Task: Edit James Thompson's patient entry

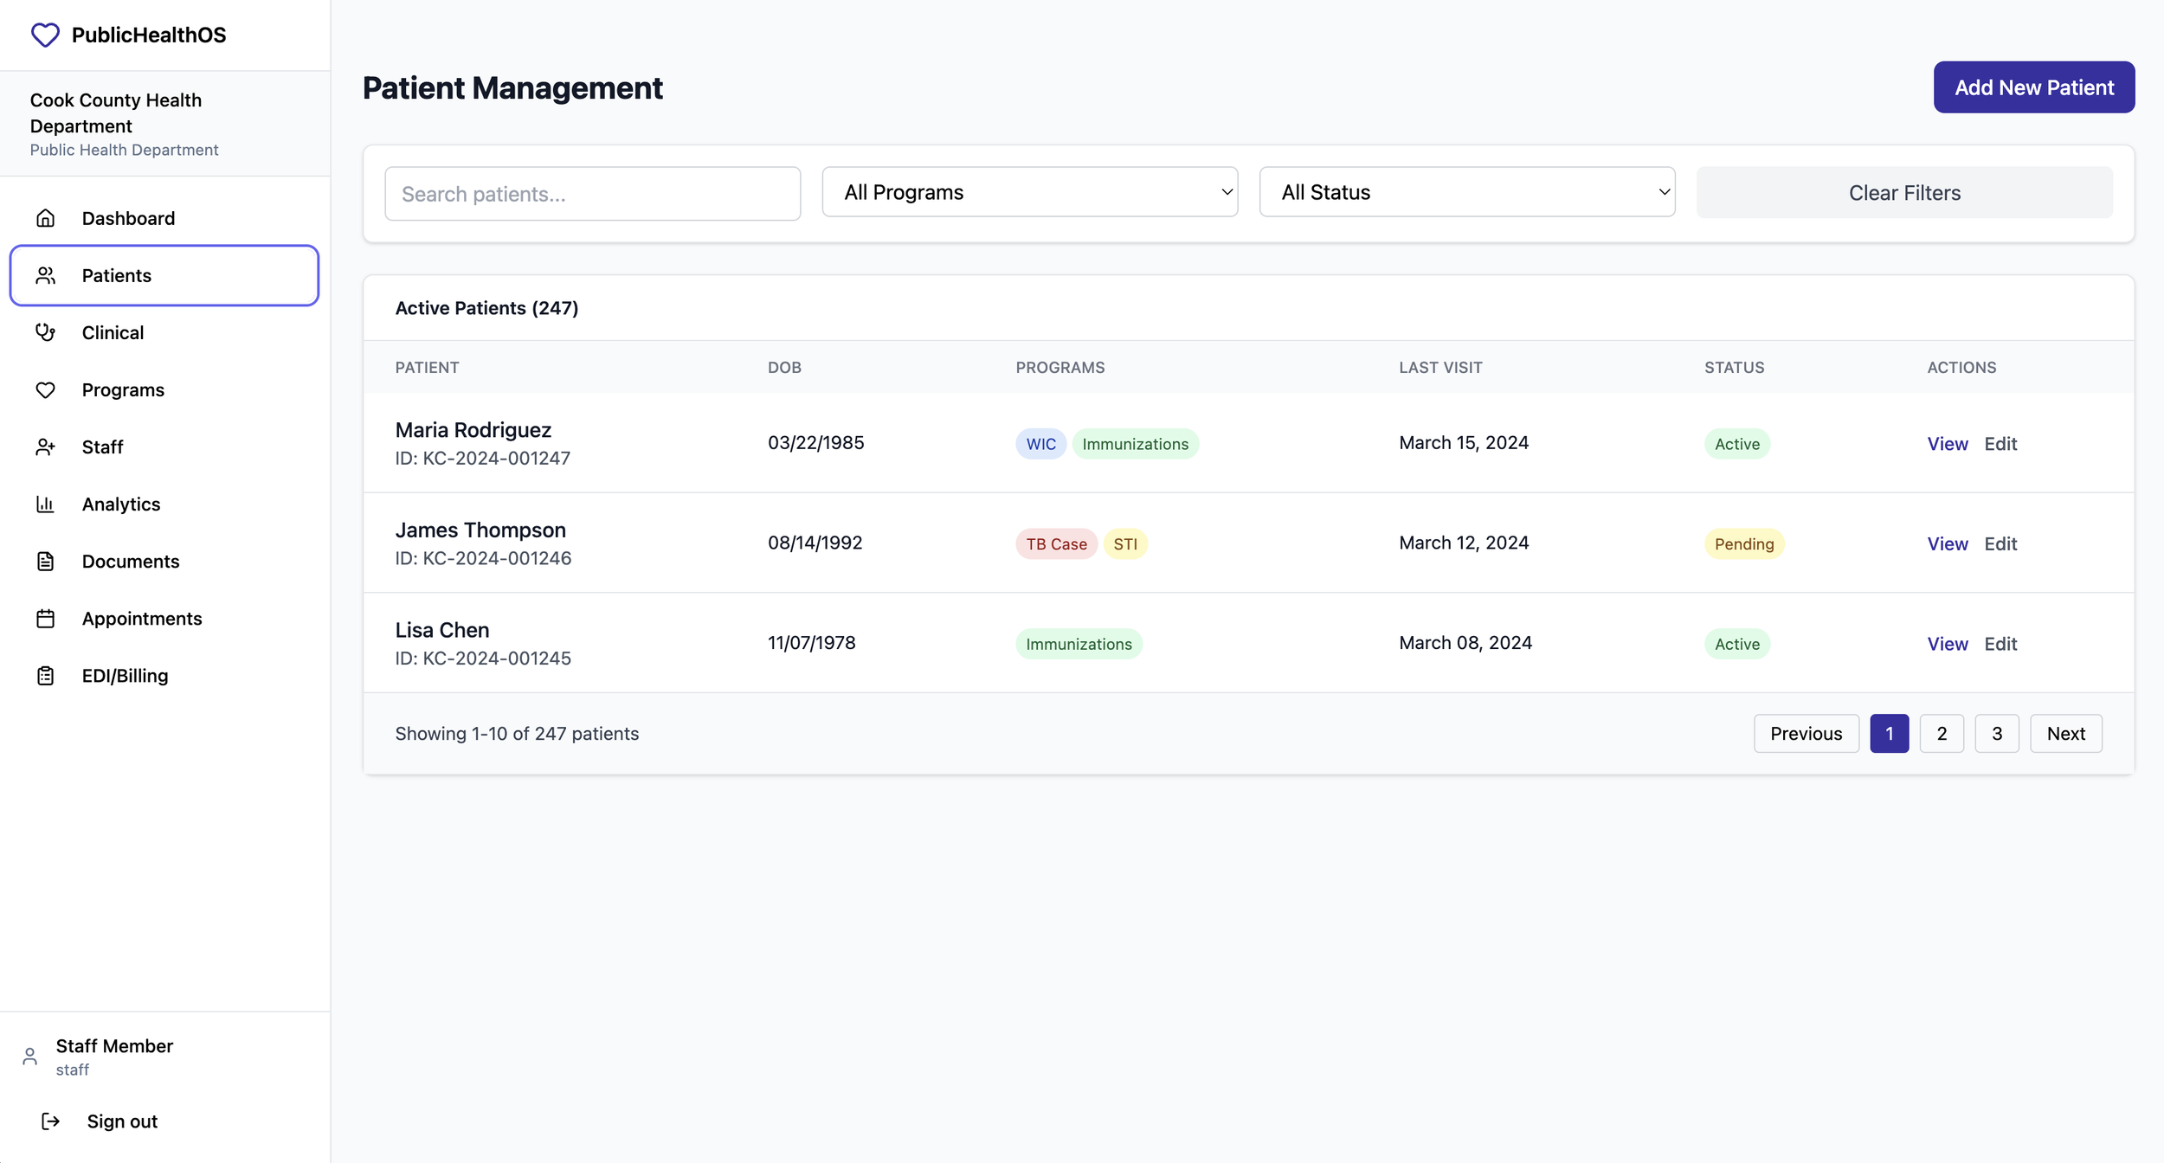Action: click(x=2000, y=544)
